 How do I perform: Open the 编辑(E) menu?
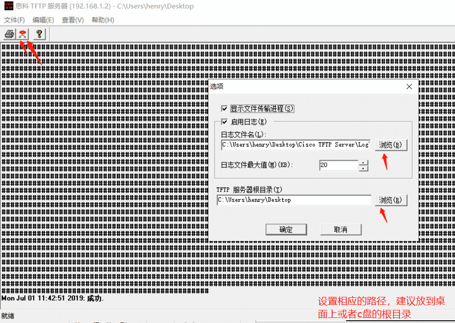pyautogui.click(x=43, y=20)
